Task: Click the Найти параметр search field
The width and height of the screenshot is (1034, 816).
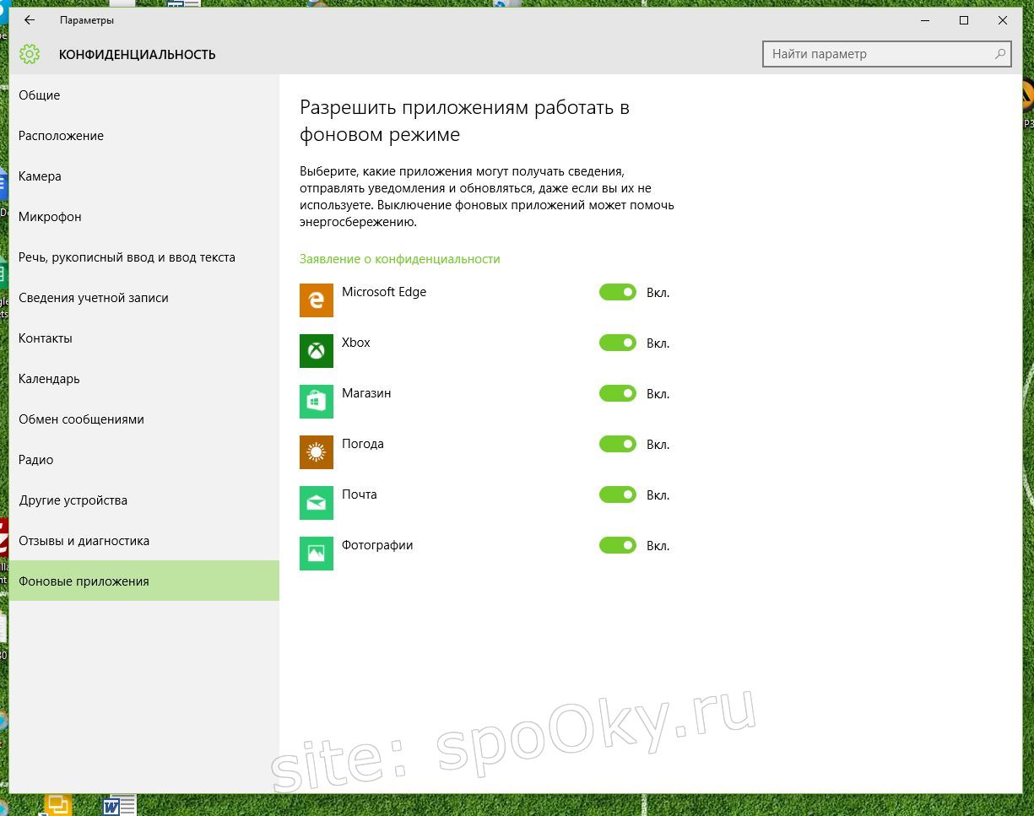Action: coord(886,54)
